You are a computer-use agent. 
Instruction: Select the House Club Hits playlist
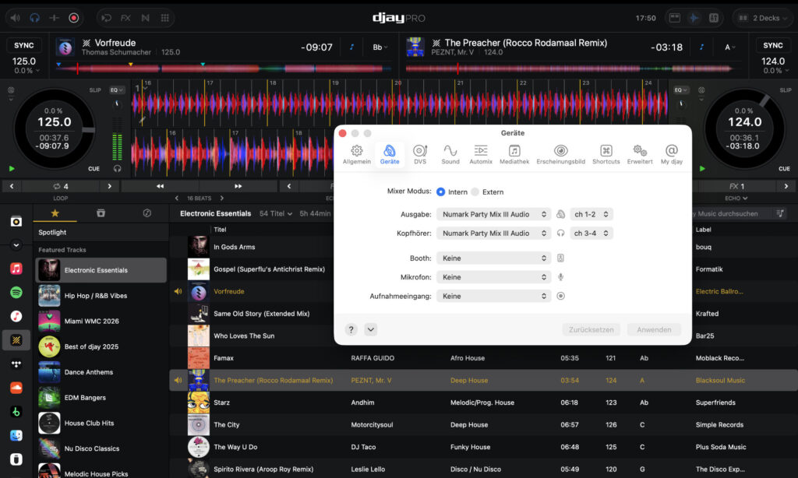pos(101,423)
